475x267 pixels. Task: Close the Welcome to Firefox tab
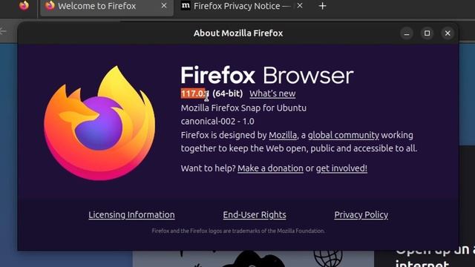coord(164,6)
